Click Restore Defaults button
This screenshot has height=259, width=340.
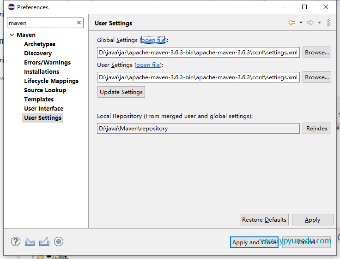pyautogui.click(x=264, y=220)
